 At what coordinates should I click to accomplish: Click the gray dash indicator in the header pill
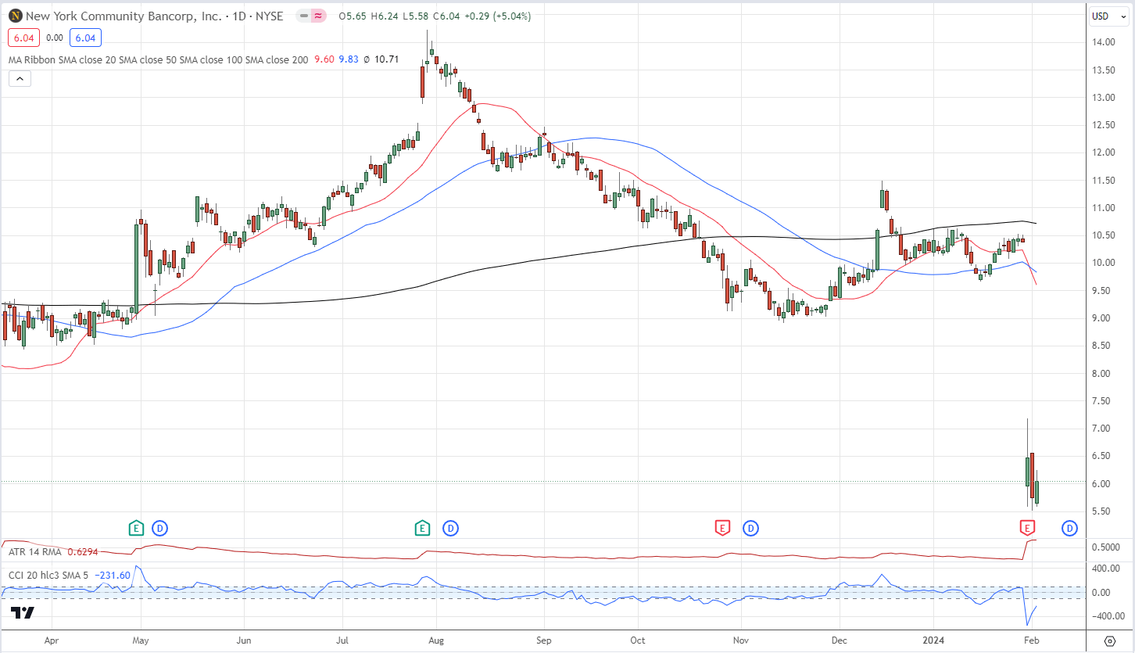coord(304,16)
